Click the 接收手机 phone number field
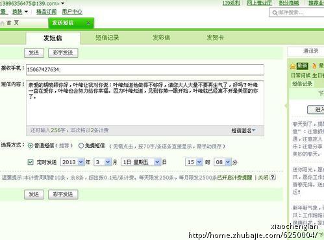Screen dimensions: 324x240 click(x=145, y=69)
